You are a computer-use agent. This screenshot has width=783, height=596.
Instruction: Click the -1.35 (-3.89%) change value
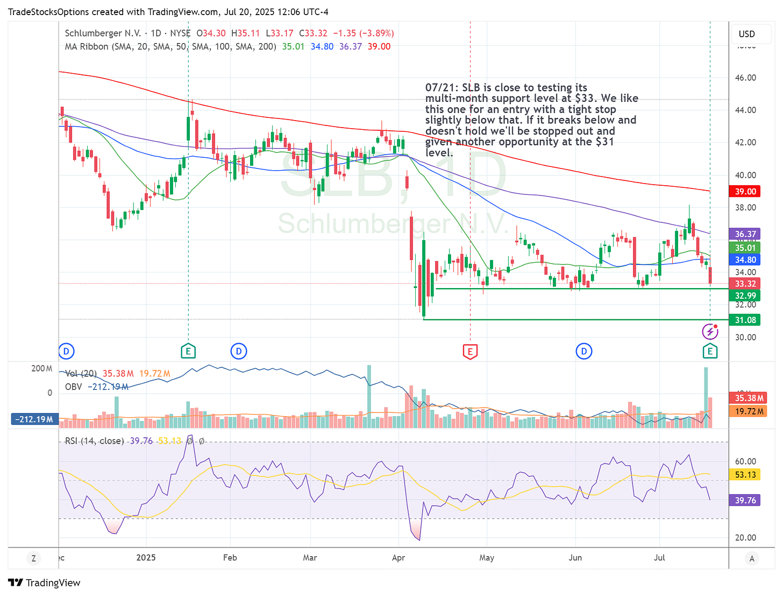pos(364,33)
